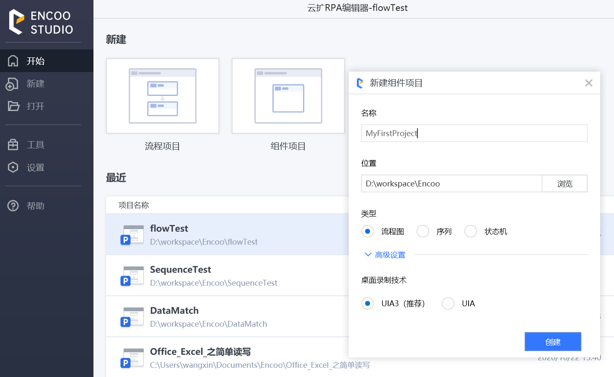Collapse the 高级设置 section chevron

coord(368,255)
